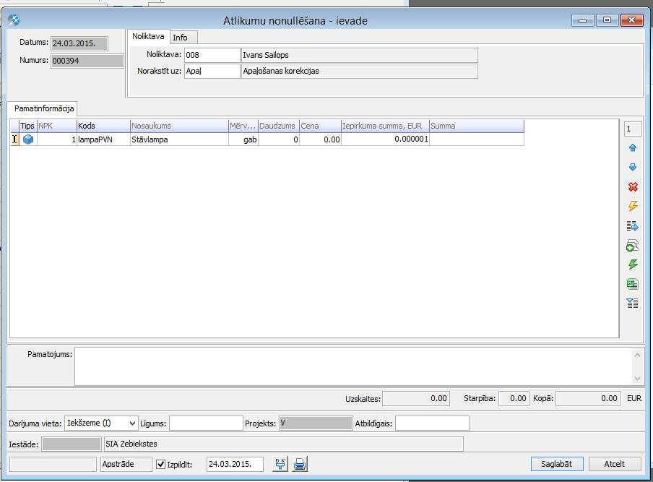Click the gab unit cell
This screenshot has width=653, height=482.
coord(243,139)
